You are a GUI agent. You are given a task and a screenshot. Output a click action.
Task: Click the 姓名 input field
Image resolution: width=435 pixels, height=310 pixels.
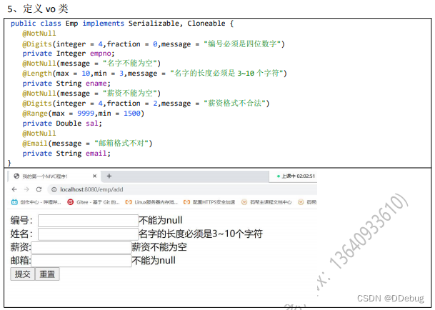coord(89,234)
